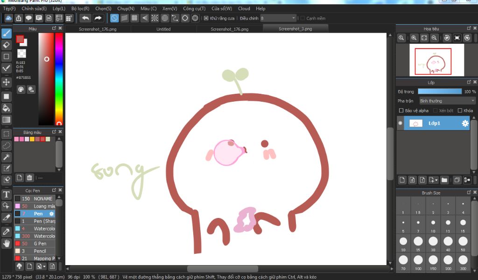Screen dimensions: 478x280
Task: Tick the Xén bớt checkbox
Action: (x=436, y=110)
